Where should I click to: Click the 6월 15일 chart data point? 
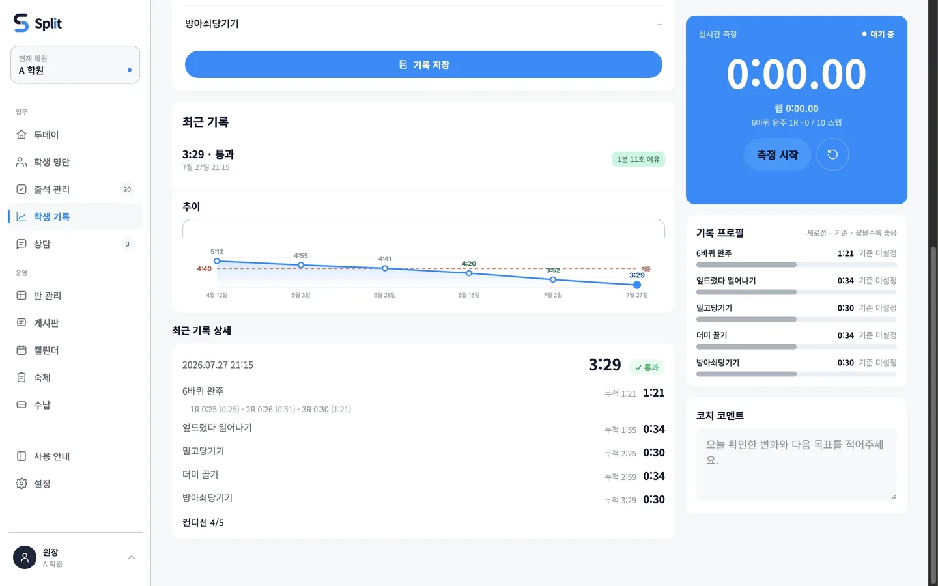pyautogui.click(x=469, y=273)
